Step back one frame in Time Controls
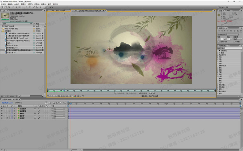The height and width of the screenshot is (151, 243). tap(222, 31)
